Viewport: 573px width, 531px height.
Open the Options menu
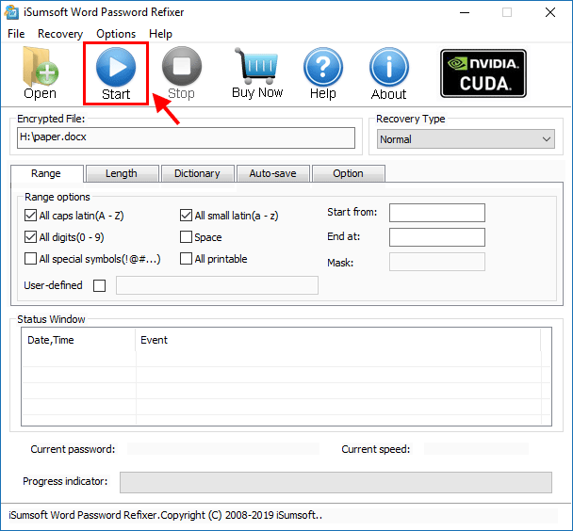pos(116,34)
